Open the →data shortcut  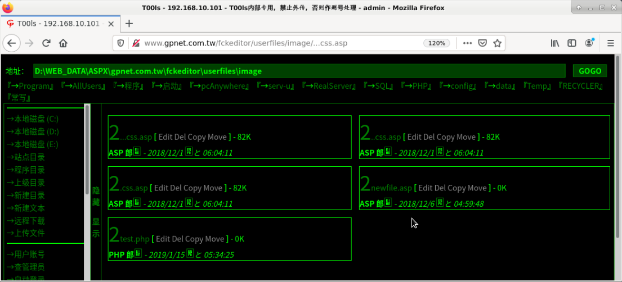point(500,86)
